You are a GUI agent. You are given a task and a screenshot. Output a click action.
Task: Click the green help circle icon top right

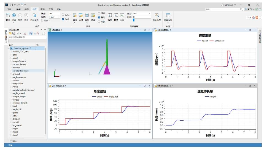(257, 9)
